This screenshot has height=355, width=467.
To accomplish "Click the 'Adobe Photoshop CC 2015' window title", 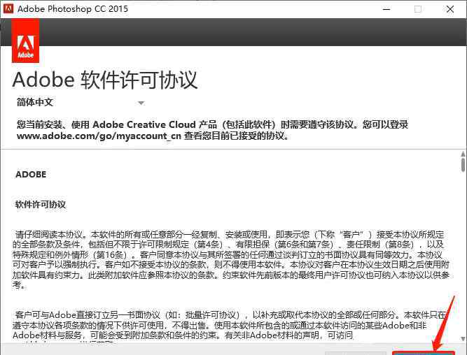I will [73, 9].
